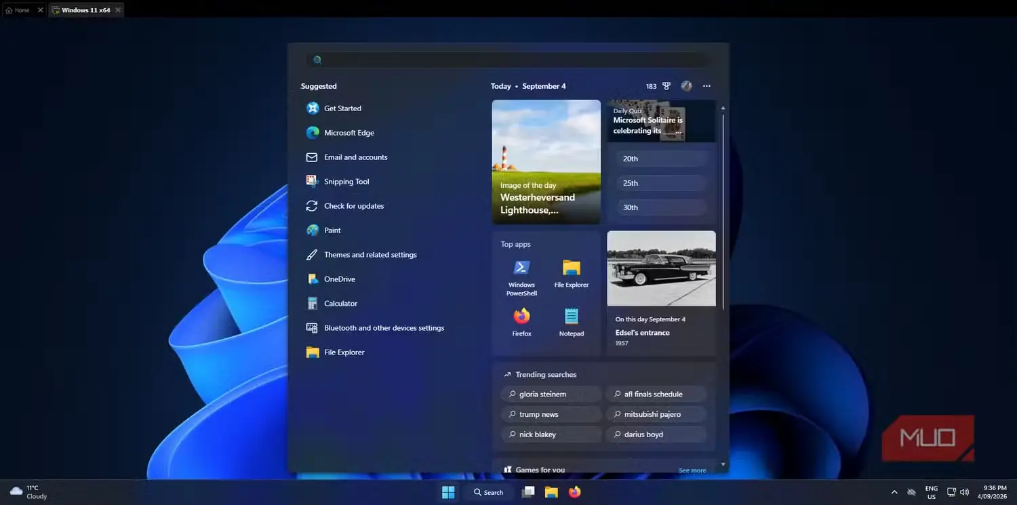Screen dimensions: 1017x505
Task: Open the Microsoft Solitaire Daily Quiz card
Action: (x=661, y=121)
